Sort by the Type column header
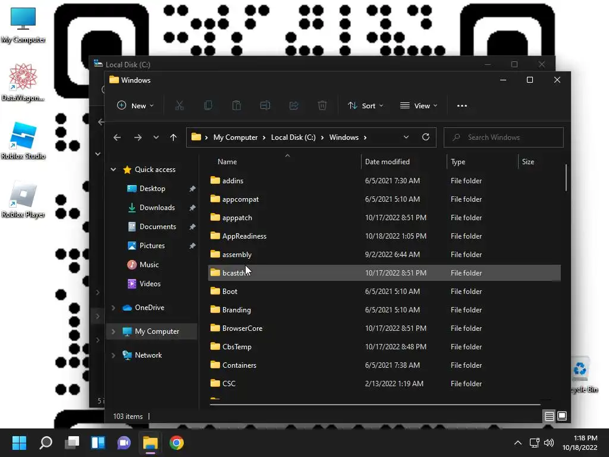 pos(458,162)
